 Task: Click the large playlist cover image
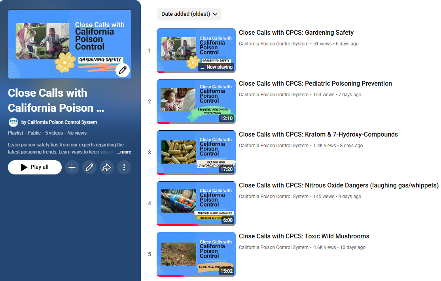[70, 44]
